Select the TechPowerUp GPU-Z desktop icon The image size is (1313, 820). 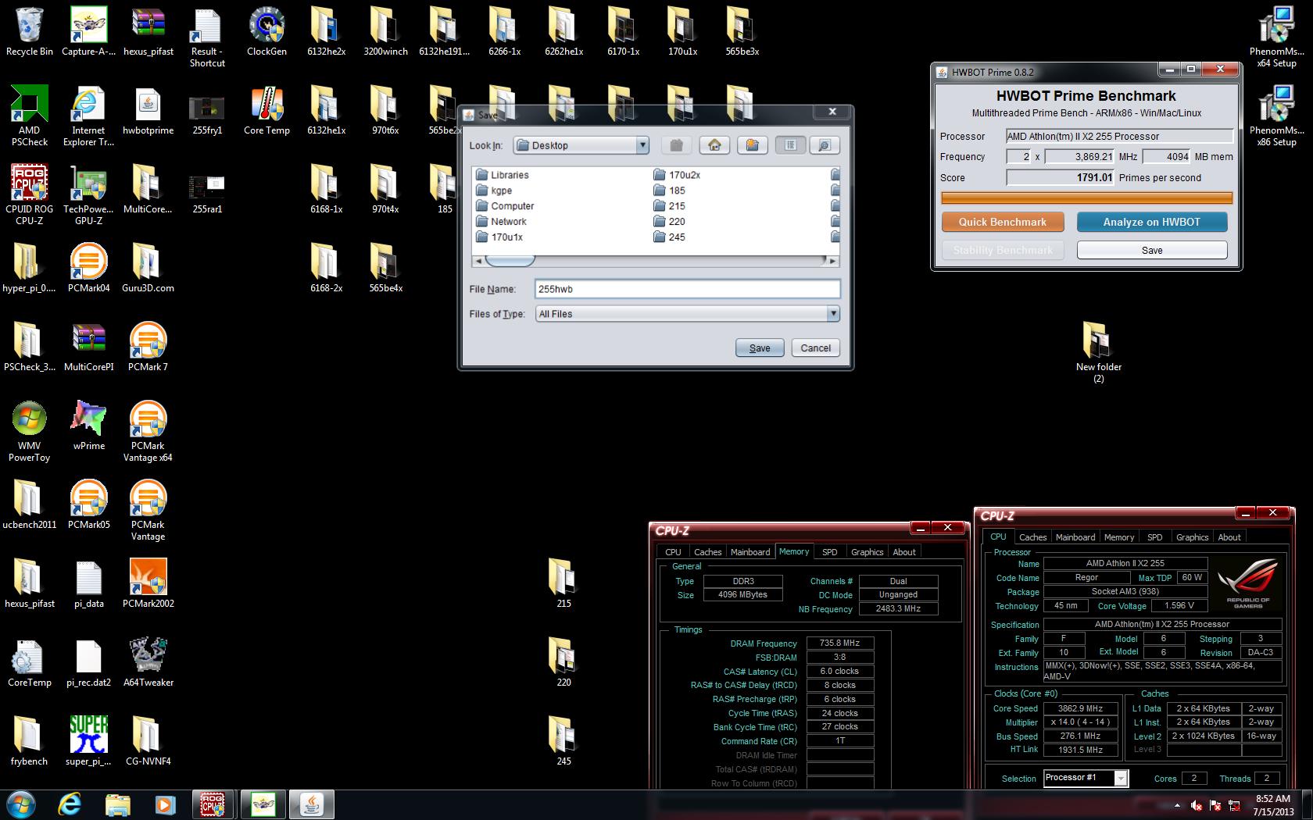88,195
